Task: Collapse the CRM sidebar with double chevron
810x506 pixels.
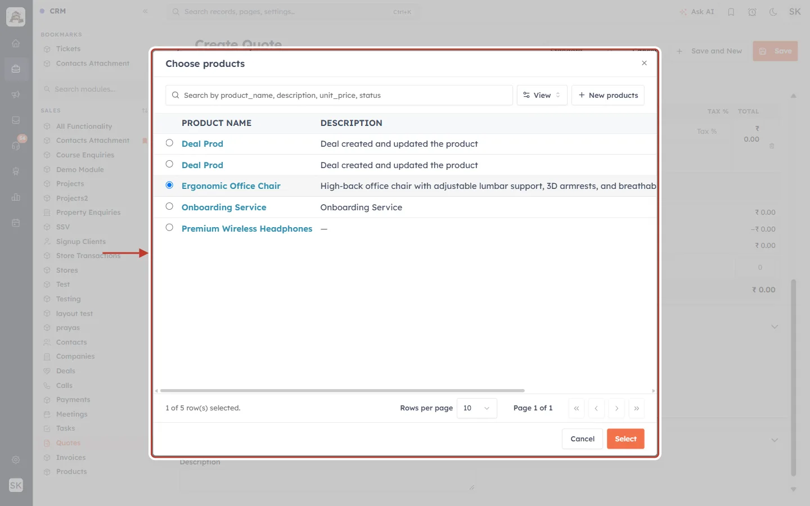Action: [x=145, y=11]
